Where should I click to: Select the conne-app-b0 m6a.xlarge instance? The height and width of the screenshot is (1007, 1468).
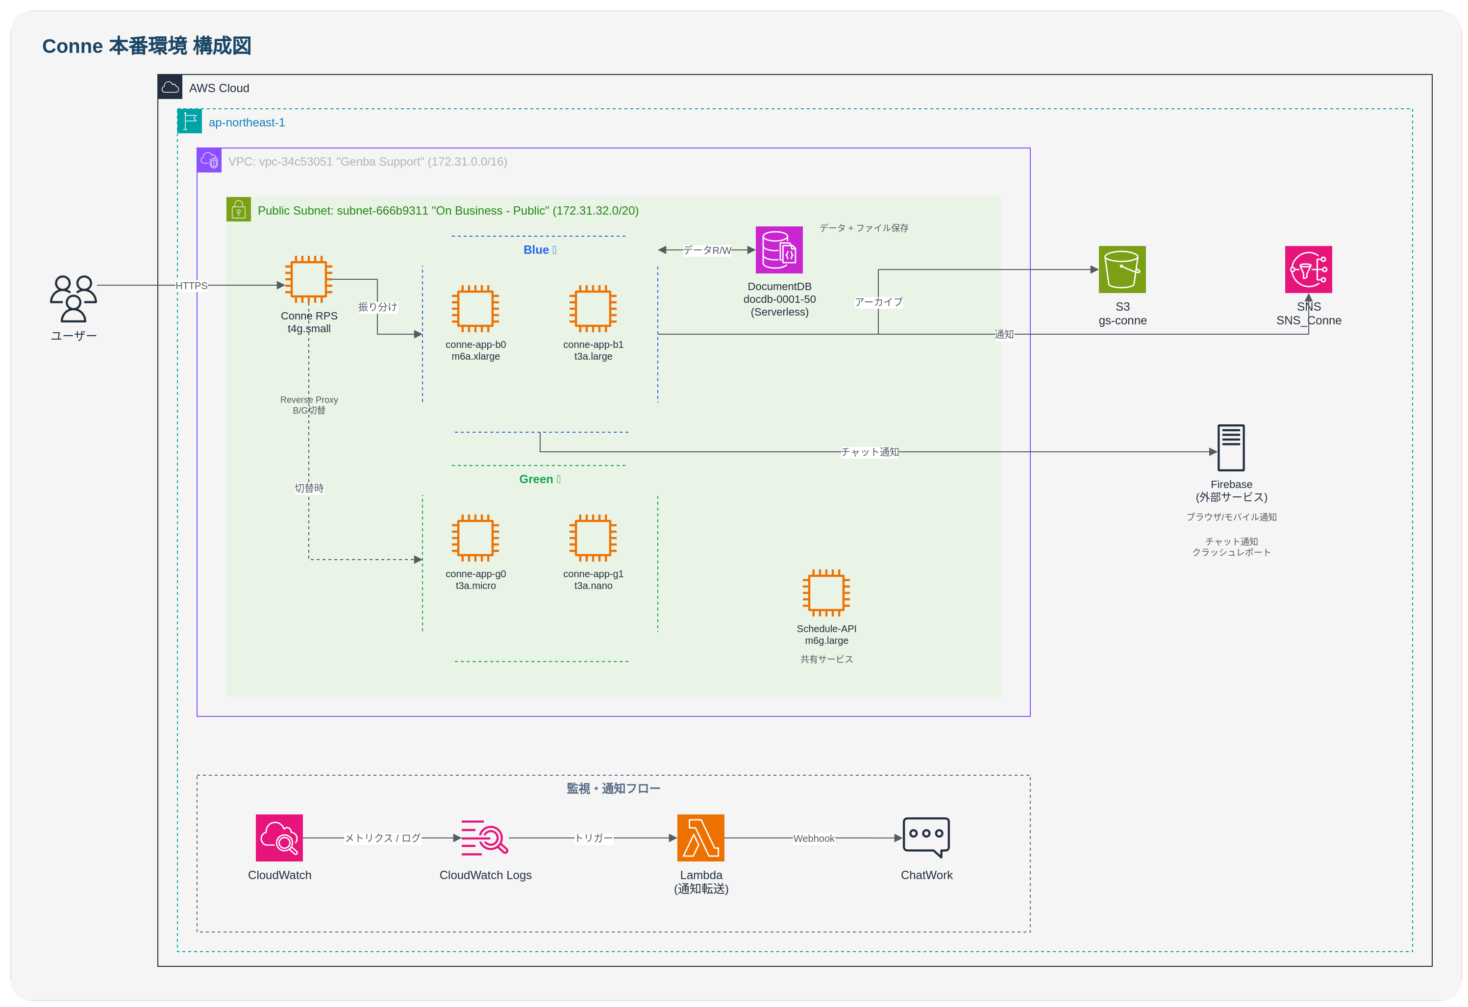point(475,309)
